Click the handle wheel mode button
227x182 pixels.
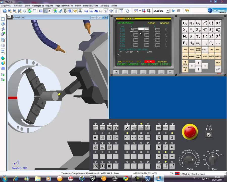click(x=148, y=128)
